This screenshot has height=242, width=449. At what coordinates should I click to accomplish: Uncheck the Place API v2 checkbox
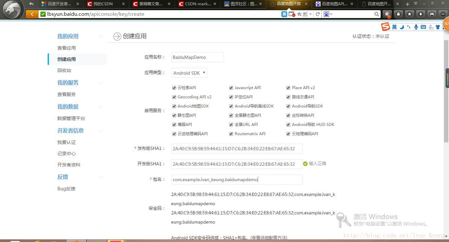289,88
